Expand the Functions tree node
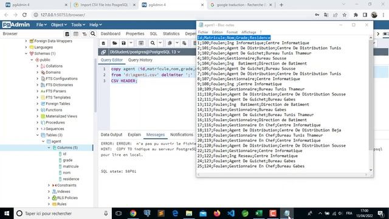This screenshot has width=389, height=219. (x=38, y=110)
